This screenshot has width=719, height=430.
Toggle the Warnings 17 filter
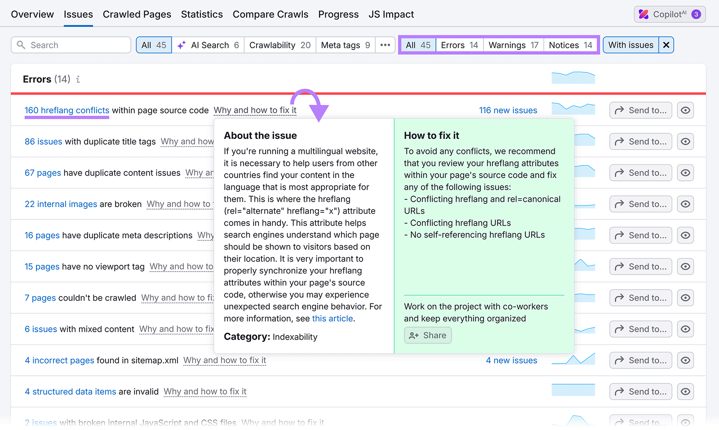pos(513,45)
